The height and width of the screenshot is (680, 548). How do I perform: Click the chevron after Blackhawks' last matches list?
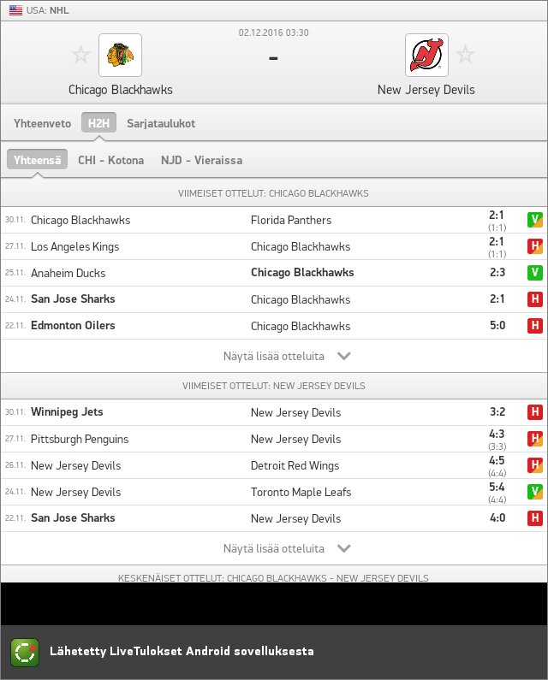[x=344, y=356]
